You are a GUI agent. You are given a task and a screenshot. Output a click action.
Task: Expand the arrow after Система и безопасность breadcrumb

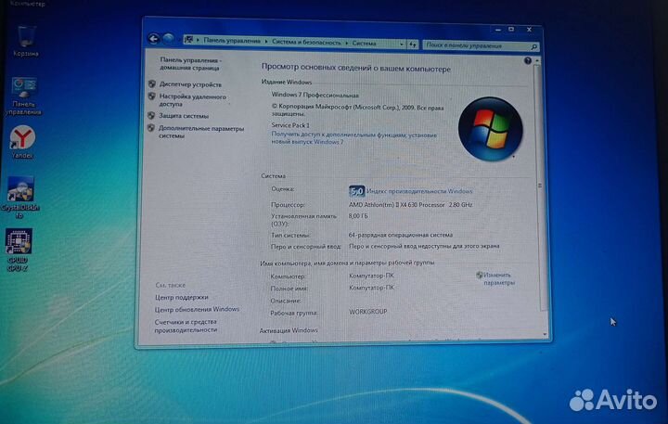point(347,43)
